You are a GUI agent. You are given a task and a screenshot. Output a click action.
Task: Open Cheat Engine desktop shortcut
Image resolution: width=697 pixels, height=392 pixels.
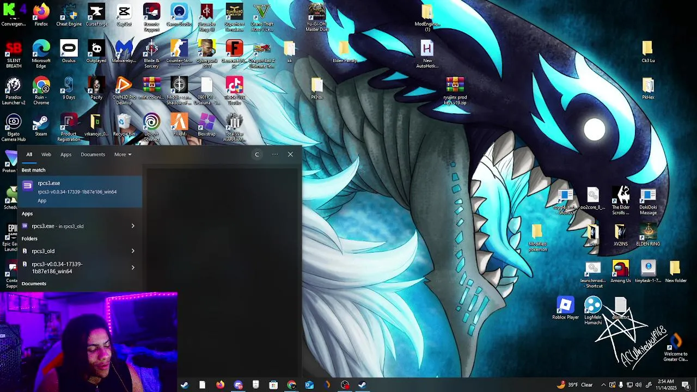click(x=69, y=15)
